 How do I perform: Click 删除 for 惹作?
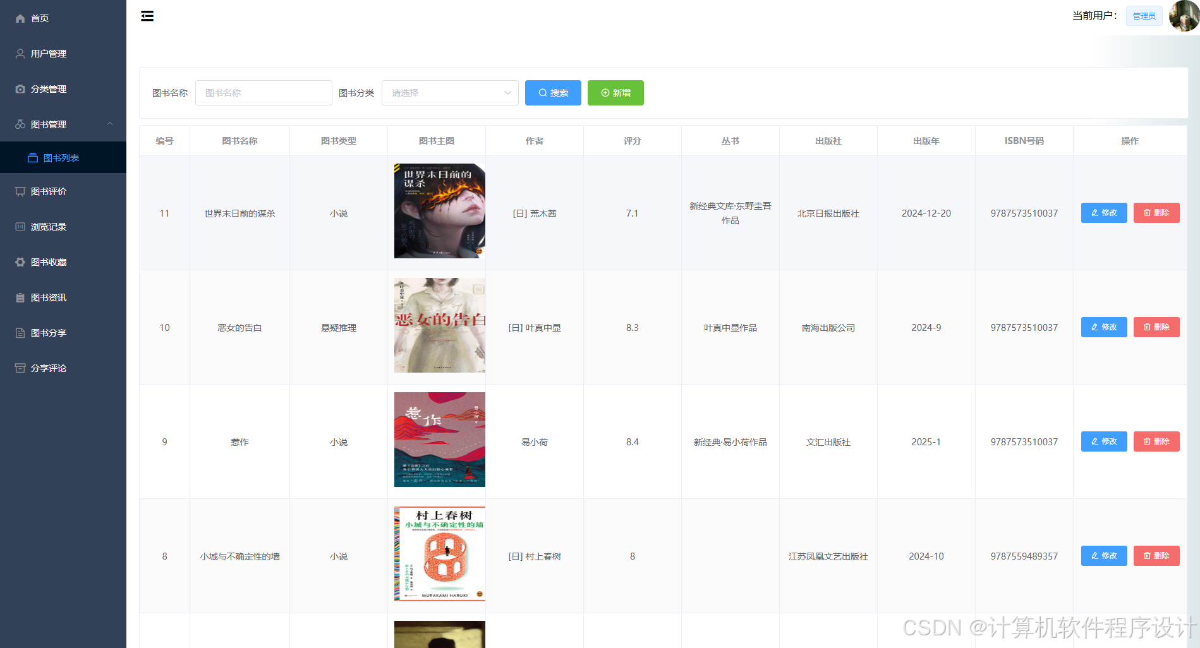(x=1156, y=441)
